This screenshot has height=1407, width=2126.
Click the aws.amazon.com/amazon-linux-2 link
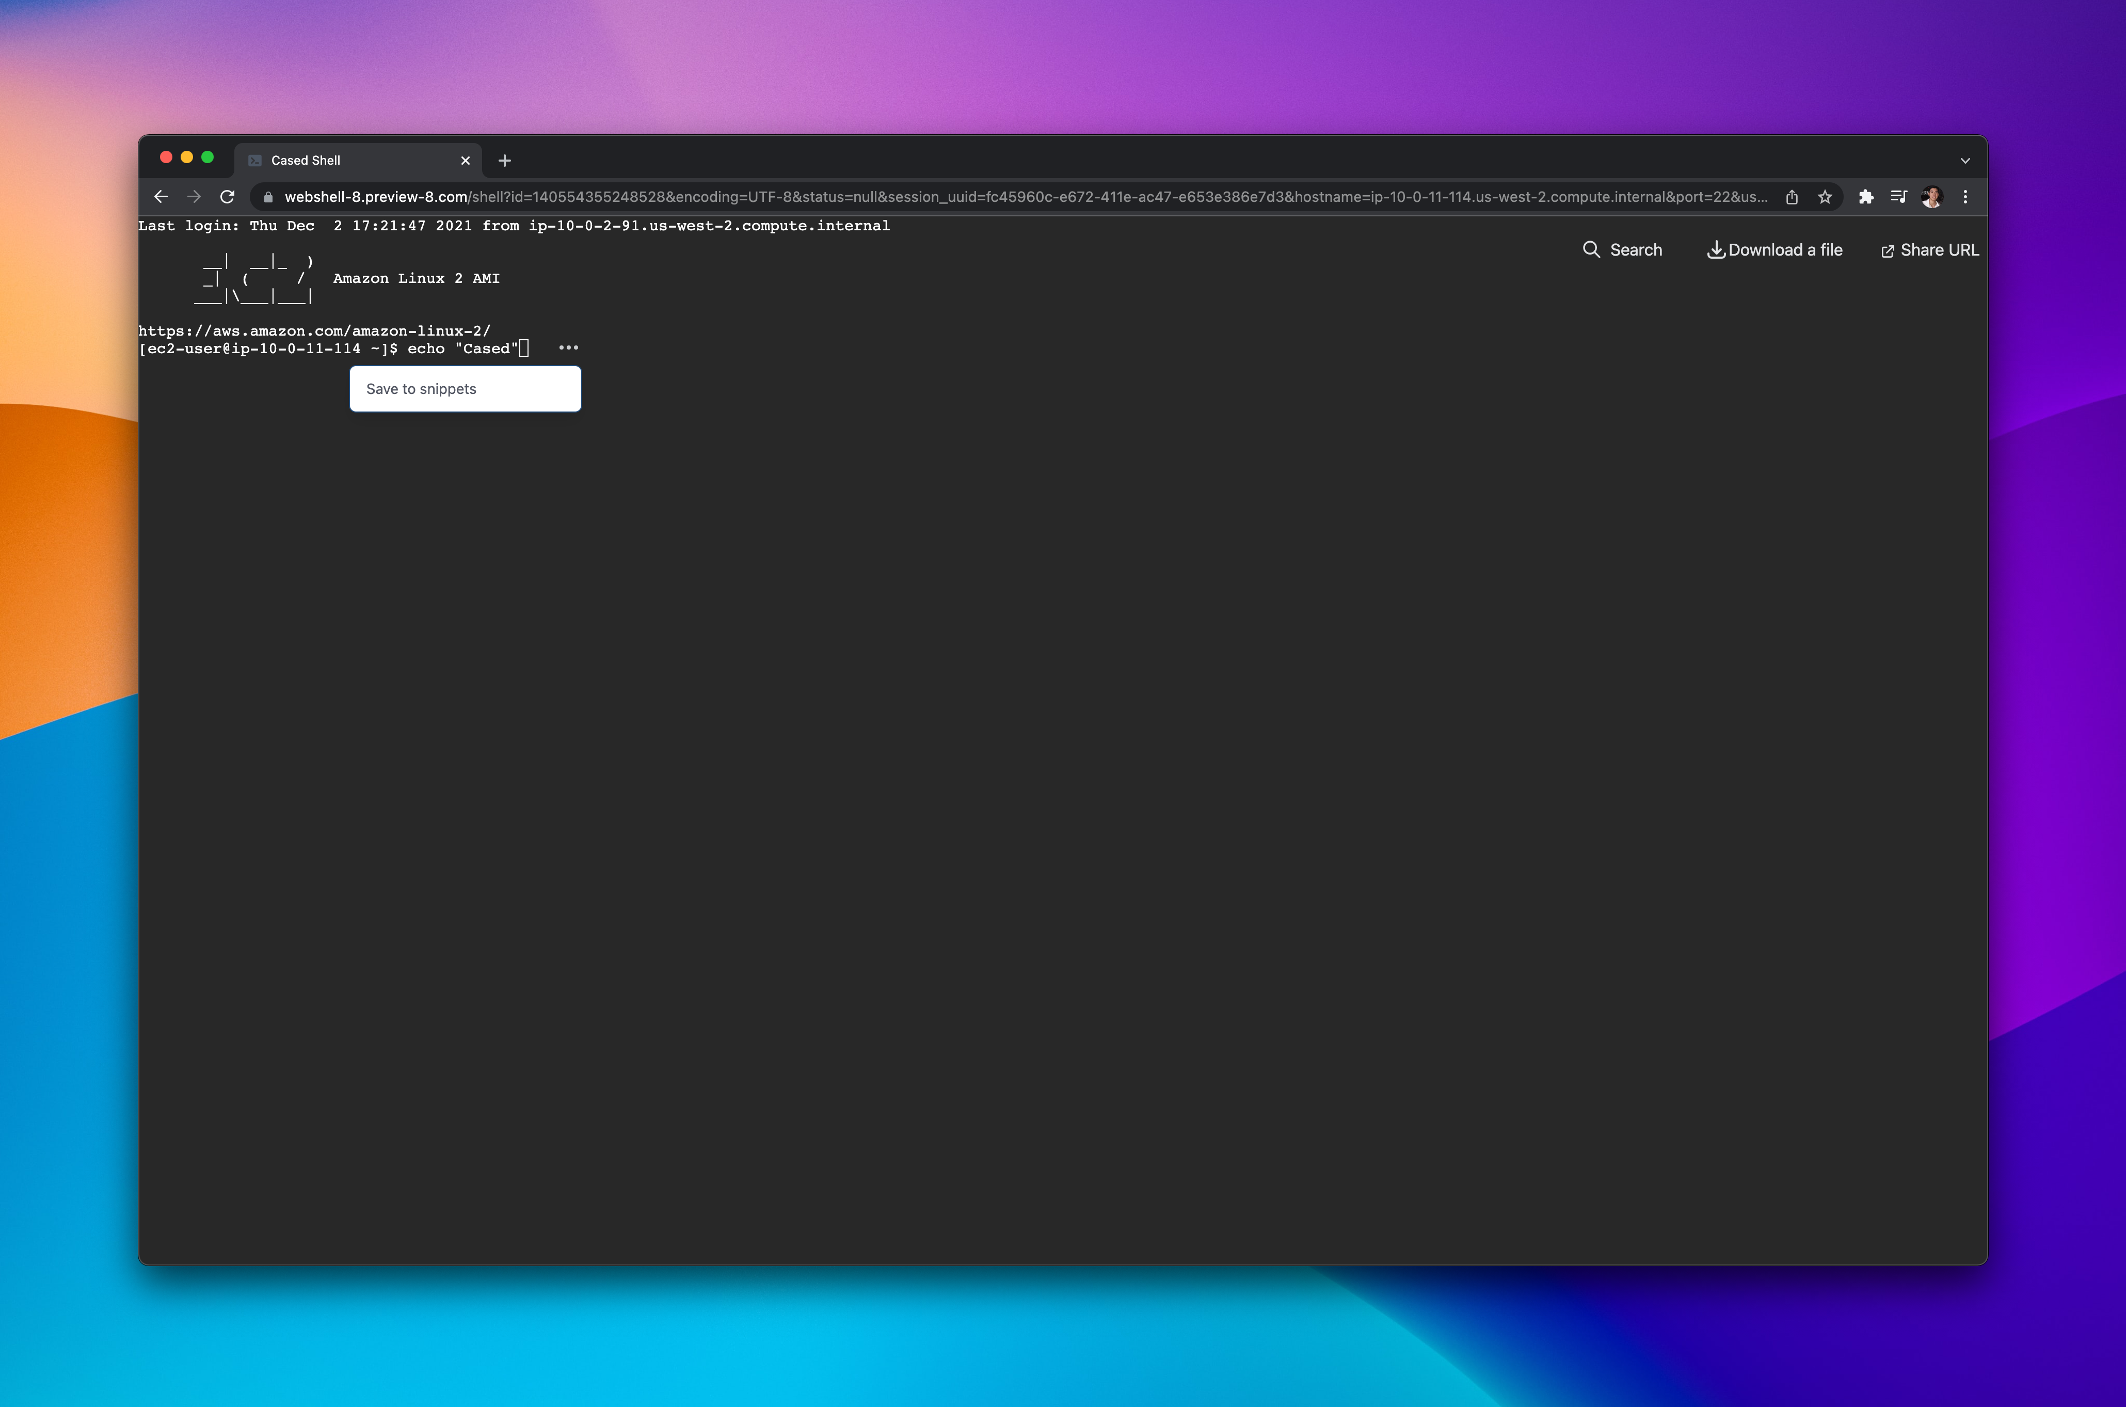(x=314, y=331)
